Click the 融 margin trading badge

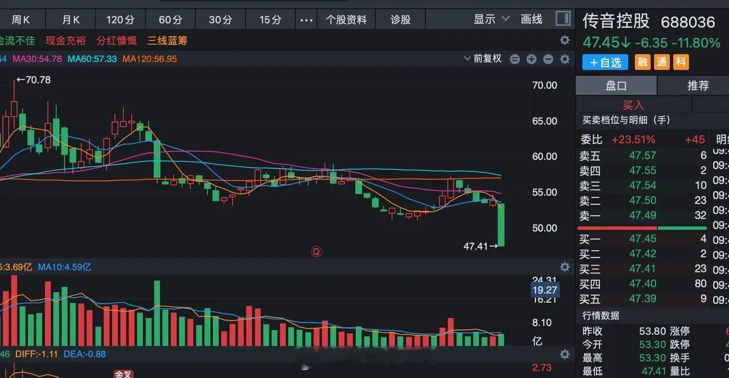[x=642, y=62]
